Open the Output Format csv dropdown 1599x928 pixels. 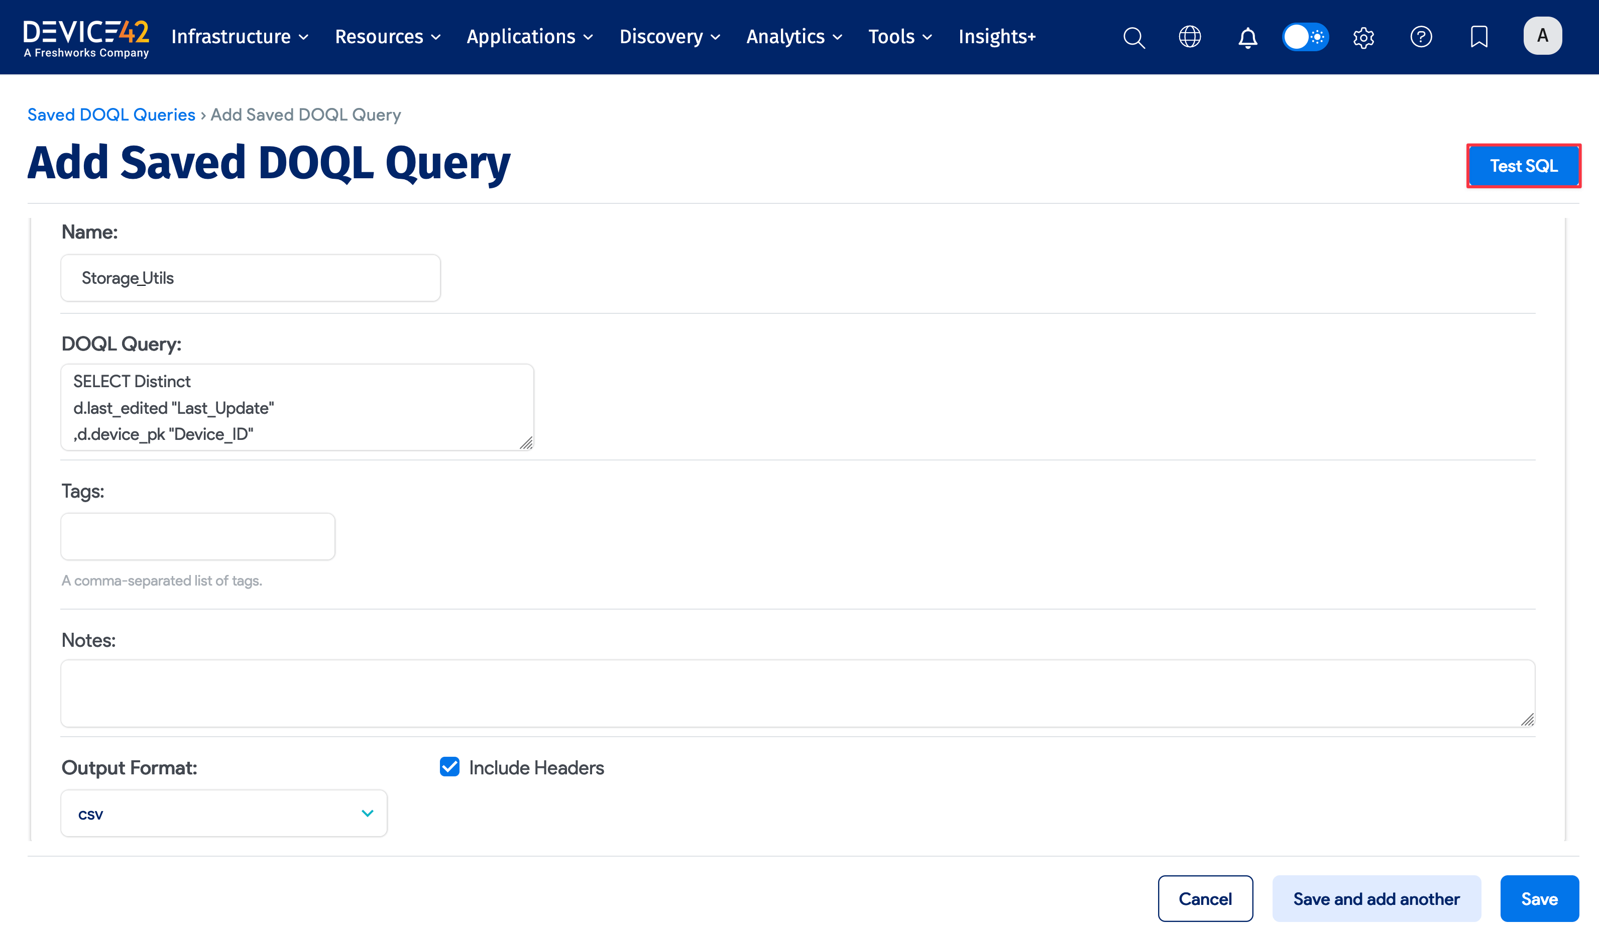(x=223, y=813)
